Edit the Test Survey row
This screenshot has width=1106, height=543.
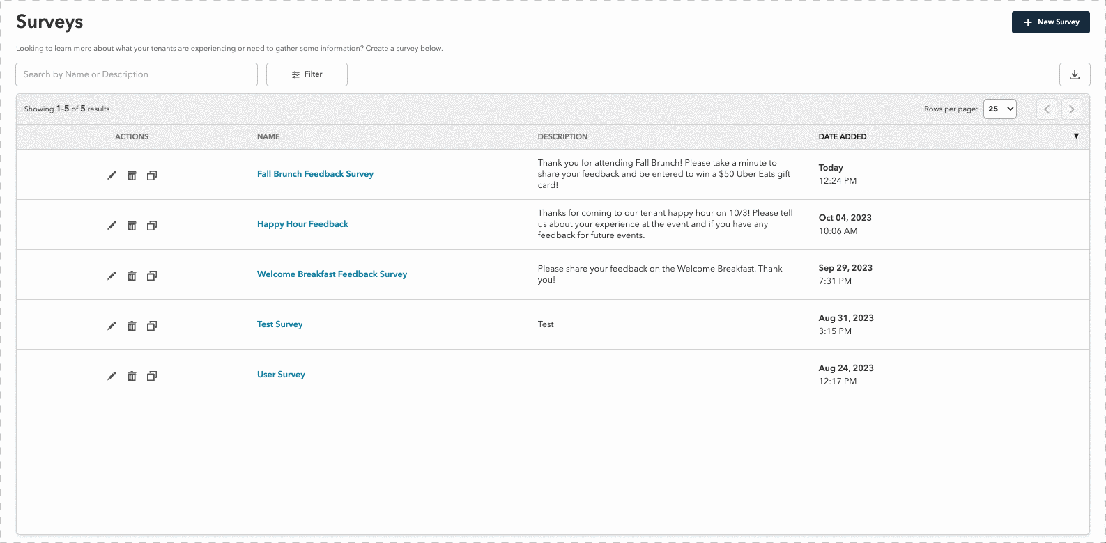point(112,326)
